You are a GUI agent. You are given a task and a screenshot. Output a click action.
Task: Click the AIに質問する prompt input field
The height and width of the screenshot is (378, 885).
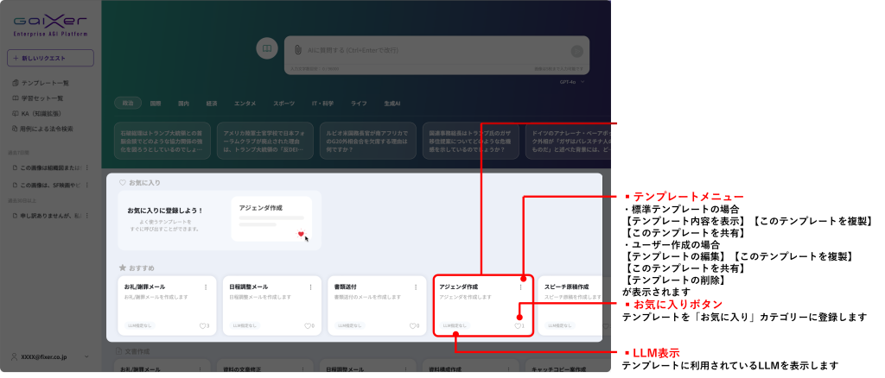click(432, 50)
